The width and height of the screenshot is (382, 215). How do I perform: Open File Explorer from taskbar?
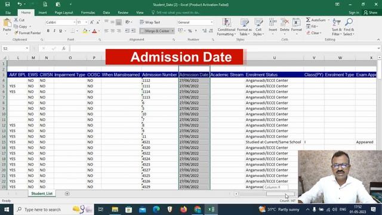click(x=115, y=210)
